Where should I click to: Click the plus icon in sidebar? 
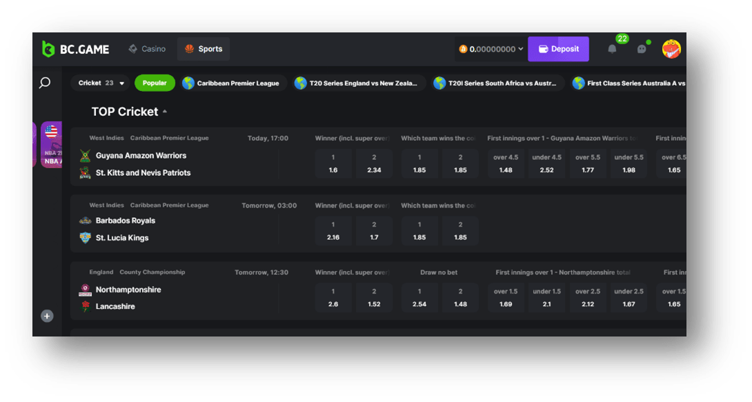(47, 316)
